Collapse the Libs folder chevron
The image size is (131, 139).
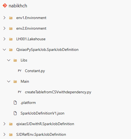(x=9, y=60)
